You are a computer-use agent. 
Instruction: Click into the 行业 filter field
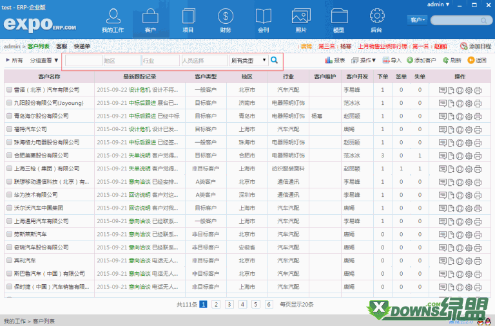point(161,60)
